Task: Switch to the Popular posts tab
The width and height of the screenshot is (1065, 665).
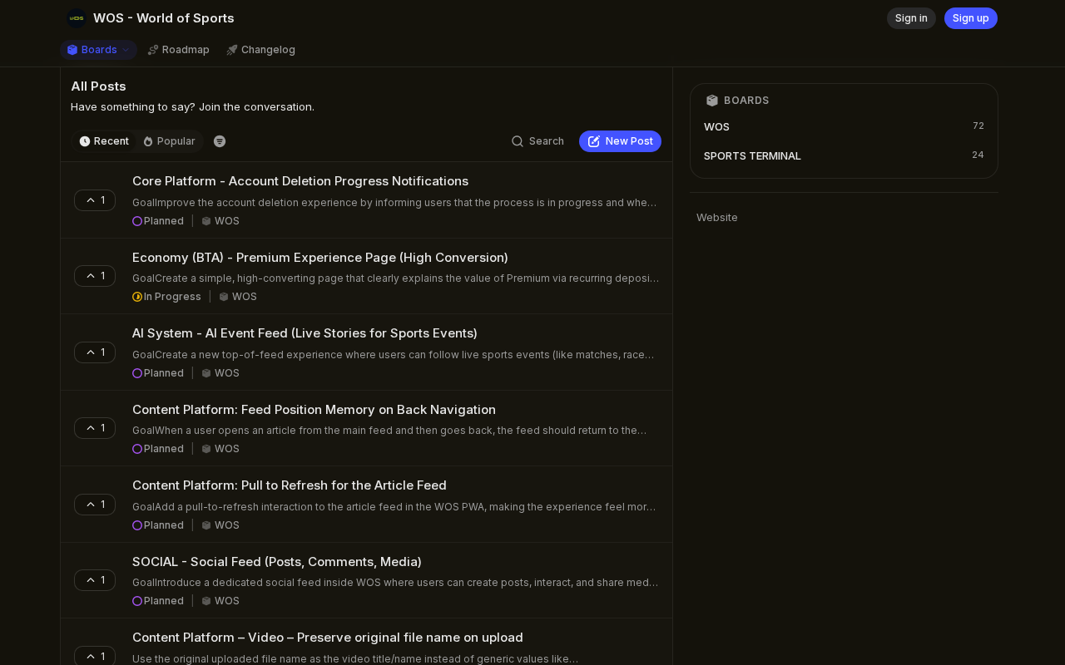Action: 169,141
